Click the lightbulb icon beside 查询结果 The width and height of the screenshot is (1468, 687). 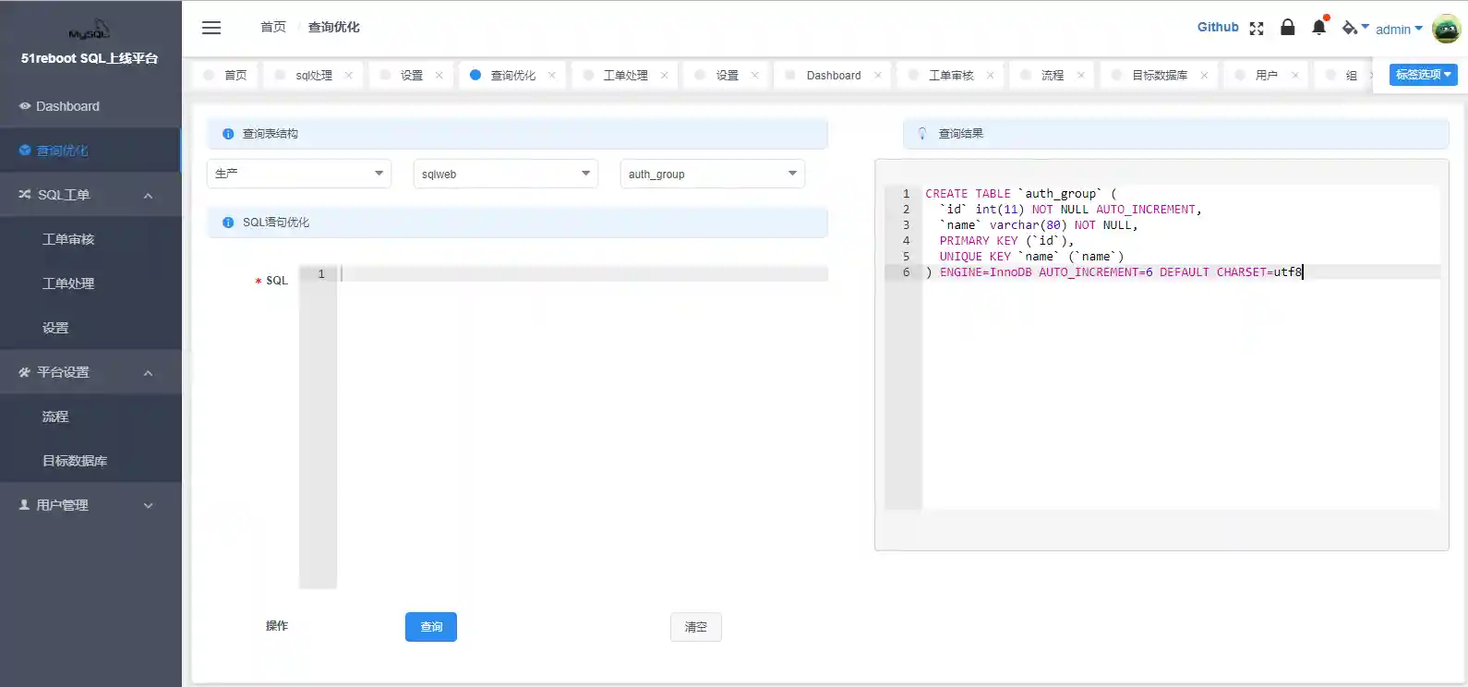pyautogui.click(x=921, y=134)
